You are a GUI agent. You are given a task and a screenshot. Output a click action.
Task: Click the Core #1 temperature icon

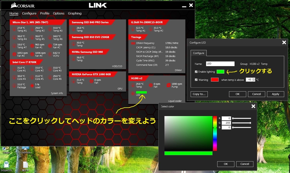click(x=14, y=69)
